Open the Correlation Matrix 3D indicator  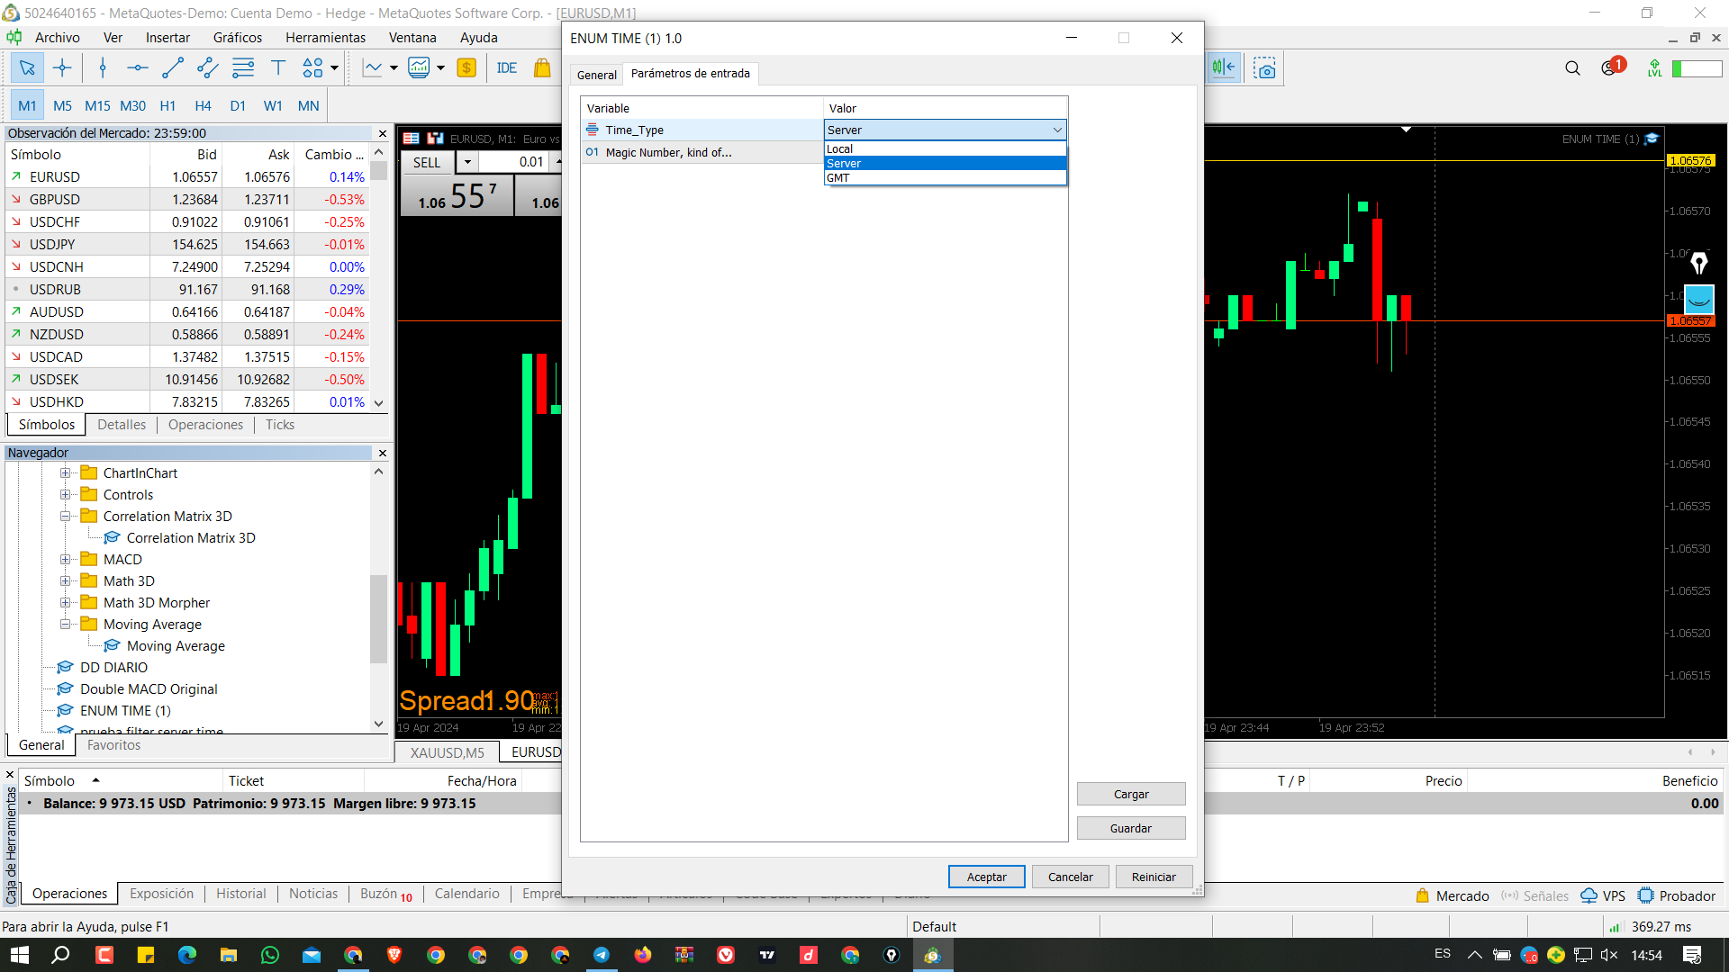(191, 537)
